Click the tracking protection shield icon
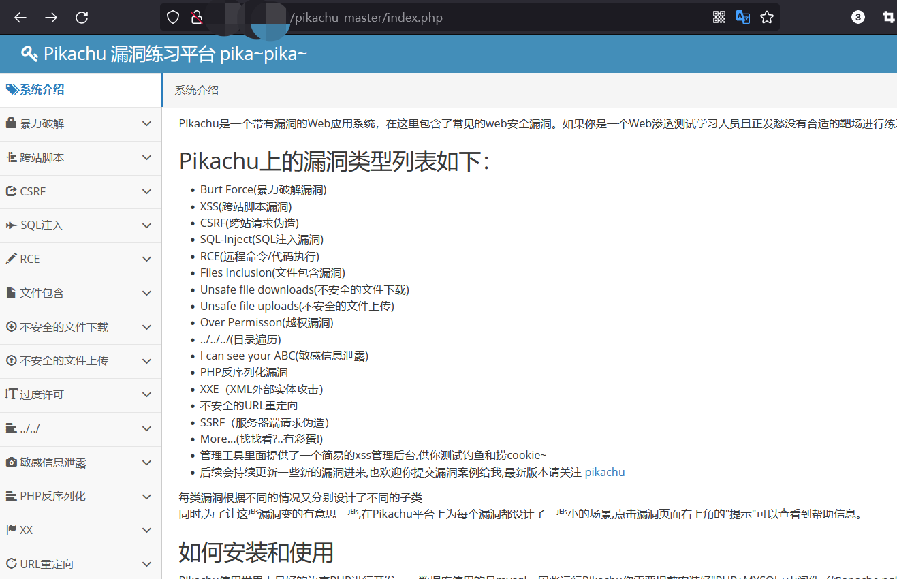Image resolution: width=897 pixels, height=579 pixels. (172, 17)
